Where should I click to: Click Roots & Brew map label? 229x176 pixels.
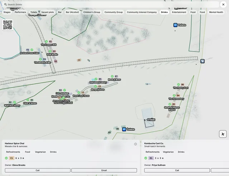[114, 80]
